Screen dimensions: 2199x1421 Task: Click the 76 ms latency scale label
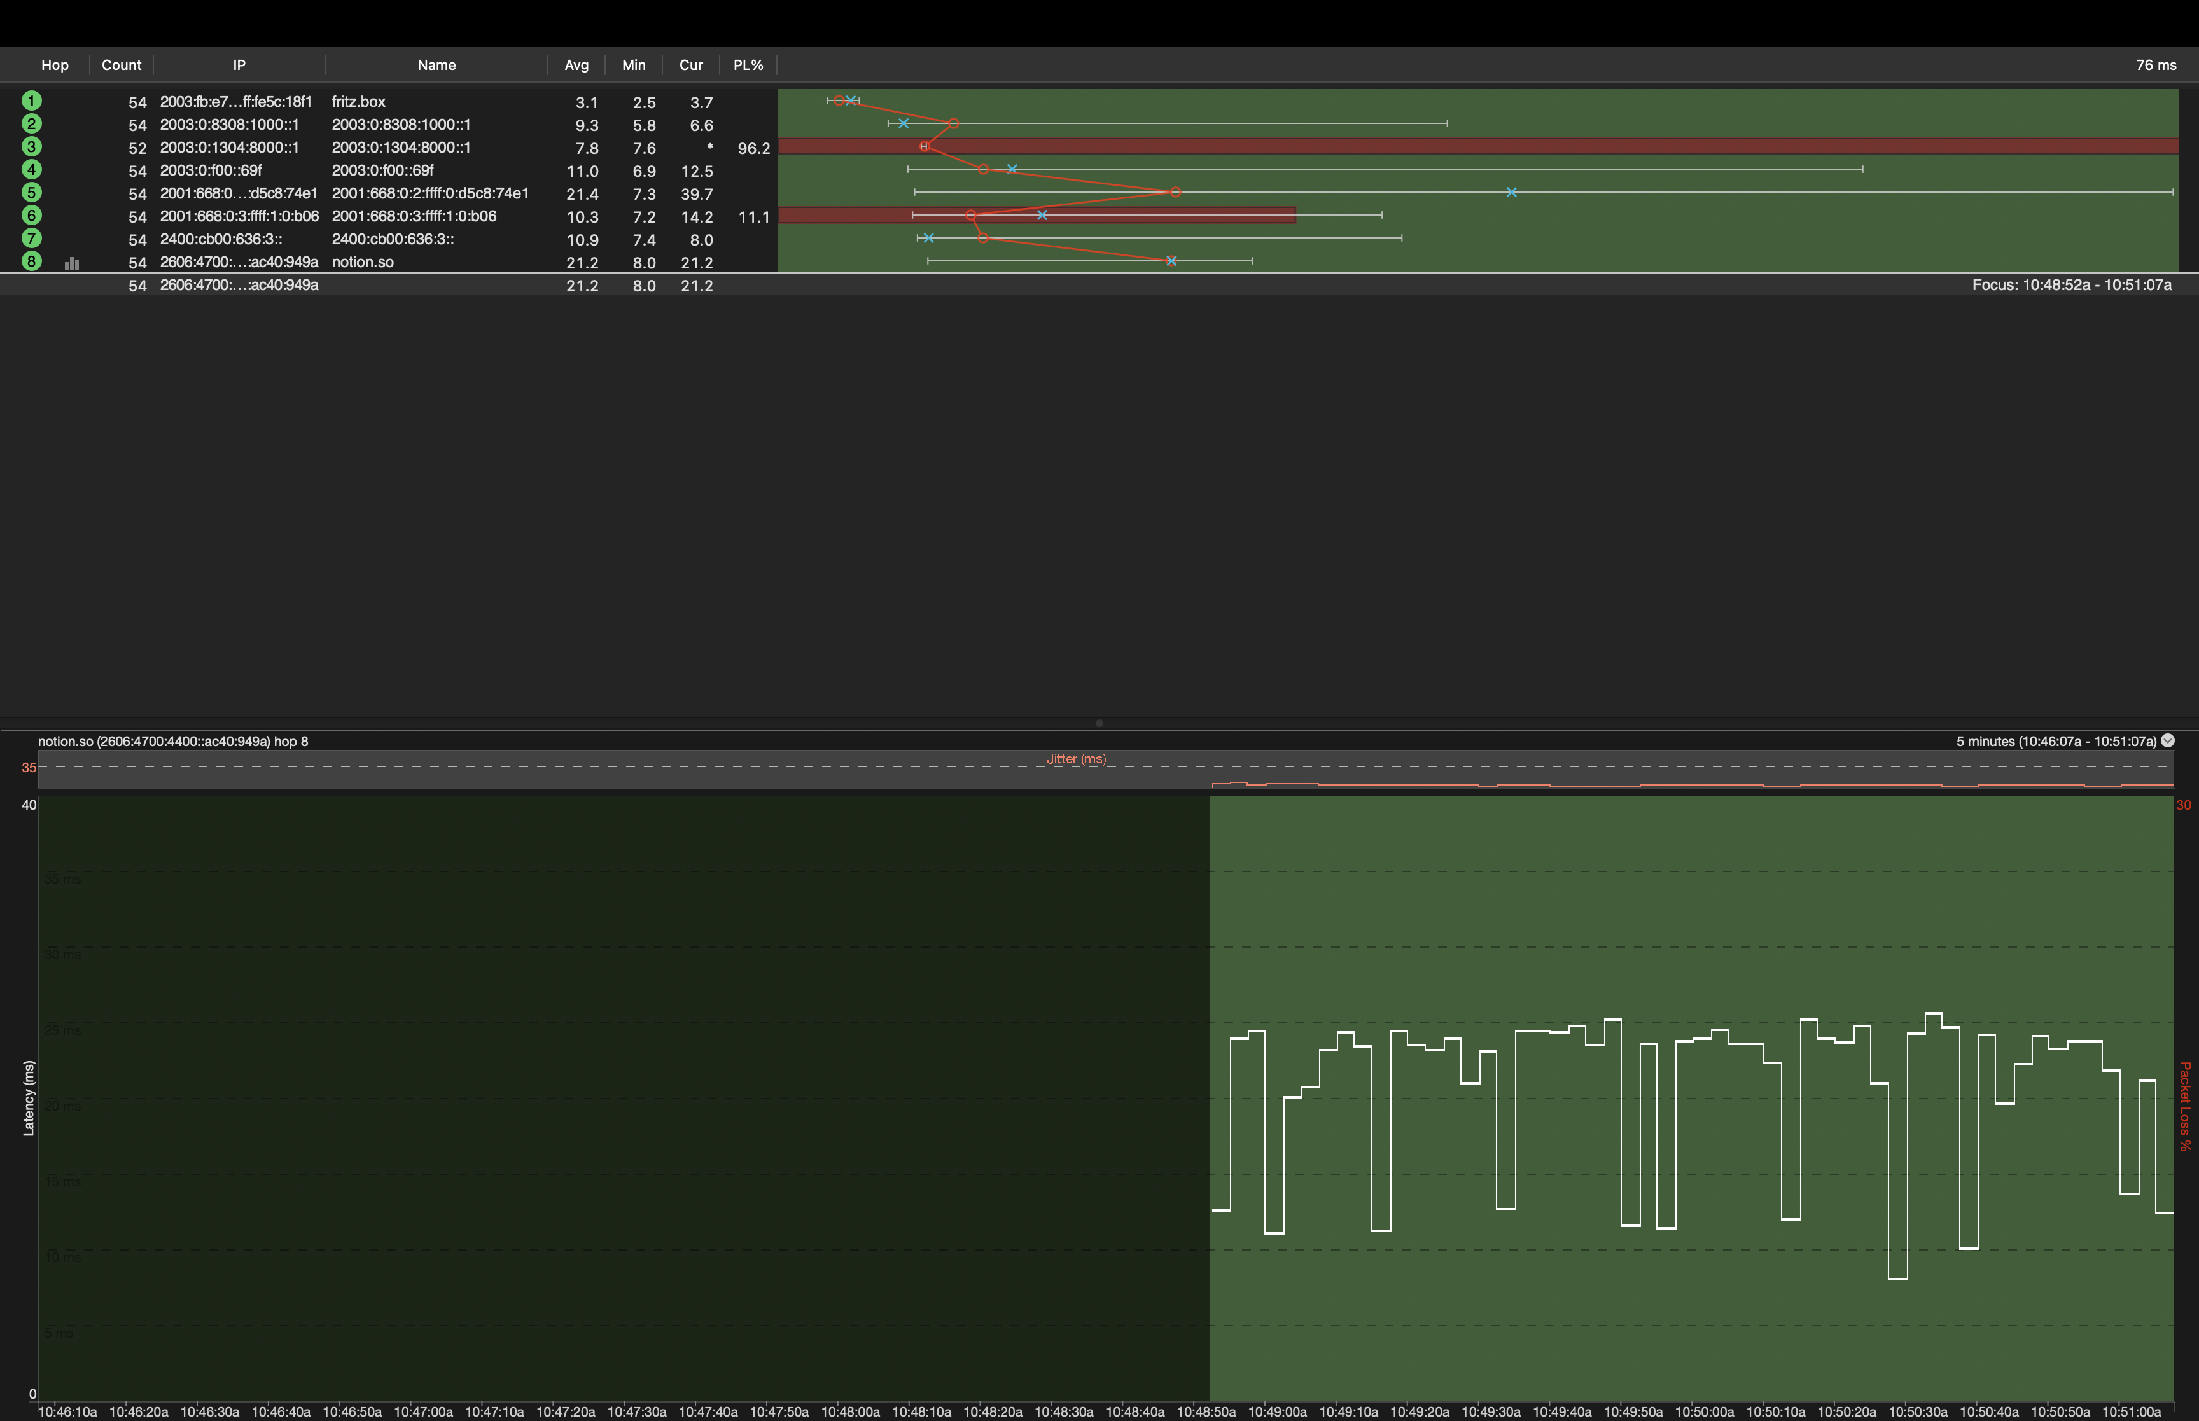click(x=2156, y=65)
